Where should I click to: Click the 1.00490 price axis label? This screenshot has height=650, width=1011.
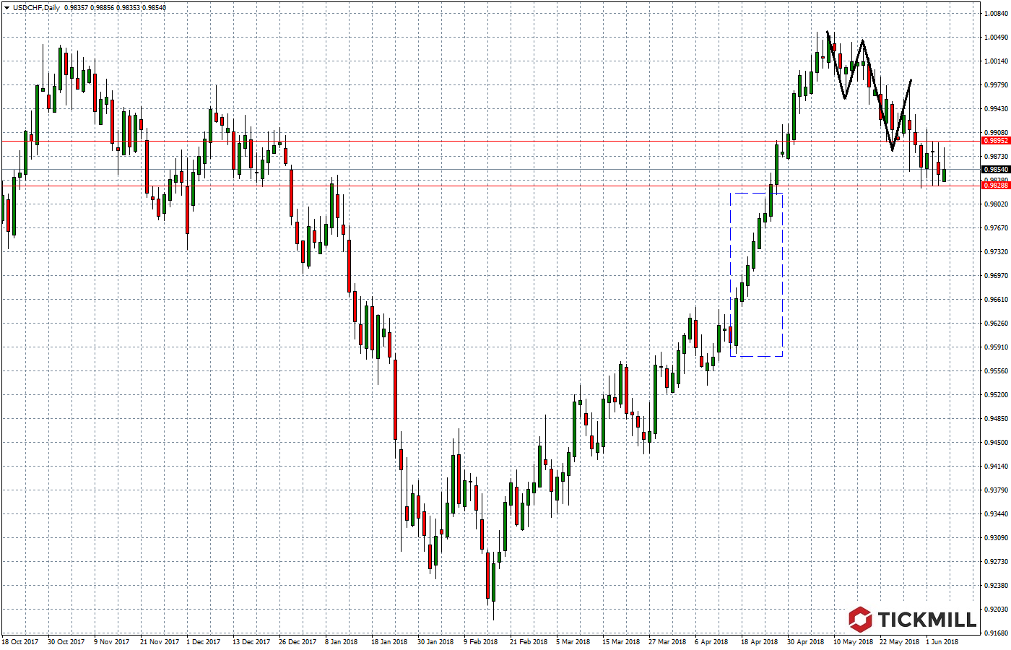tap(996, 37)
